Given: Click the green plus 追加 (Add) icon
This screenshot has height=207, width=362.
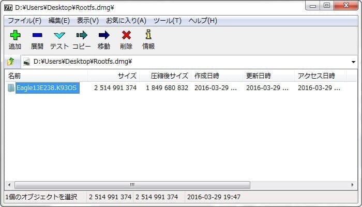Looking at the screenshot, I should point(15,35).
